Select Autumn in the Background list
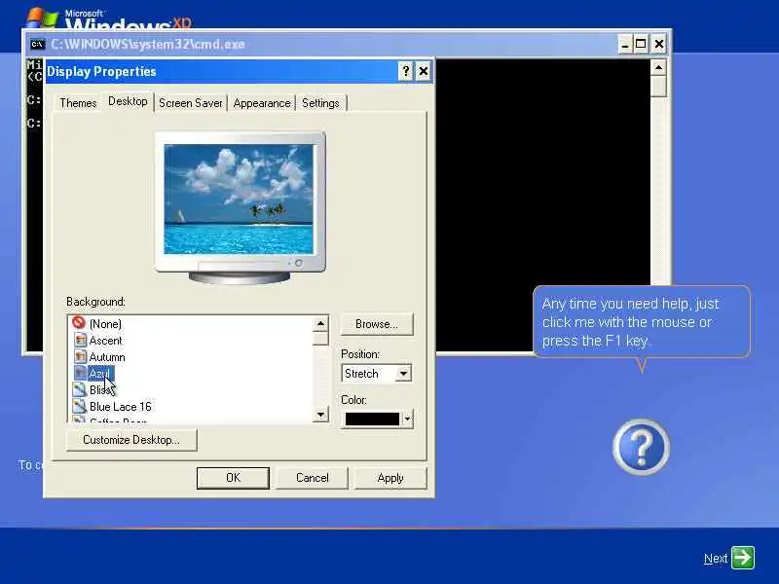 107,357
